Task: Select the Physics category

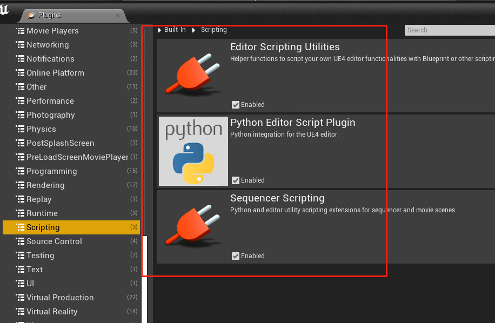Action: 71,129
